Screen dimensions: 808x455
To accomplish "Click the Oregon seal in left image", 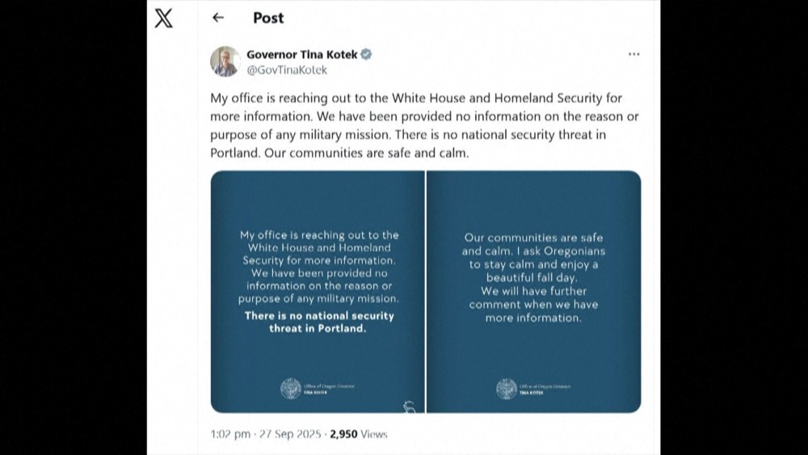I will click(x=291, y=389).
